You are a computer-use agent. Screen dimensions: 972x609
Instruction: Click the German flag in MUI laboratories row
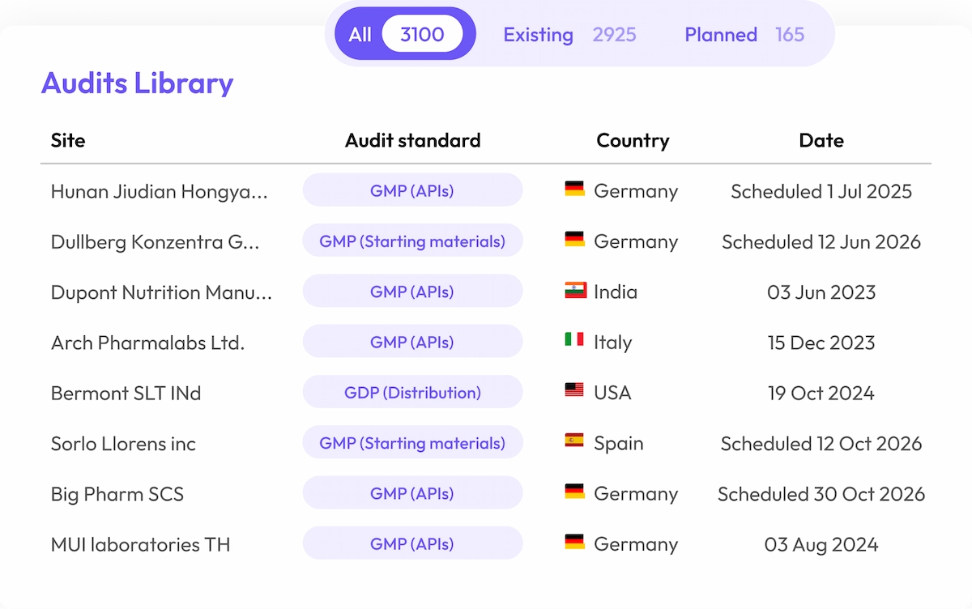(574, 543)
